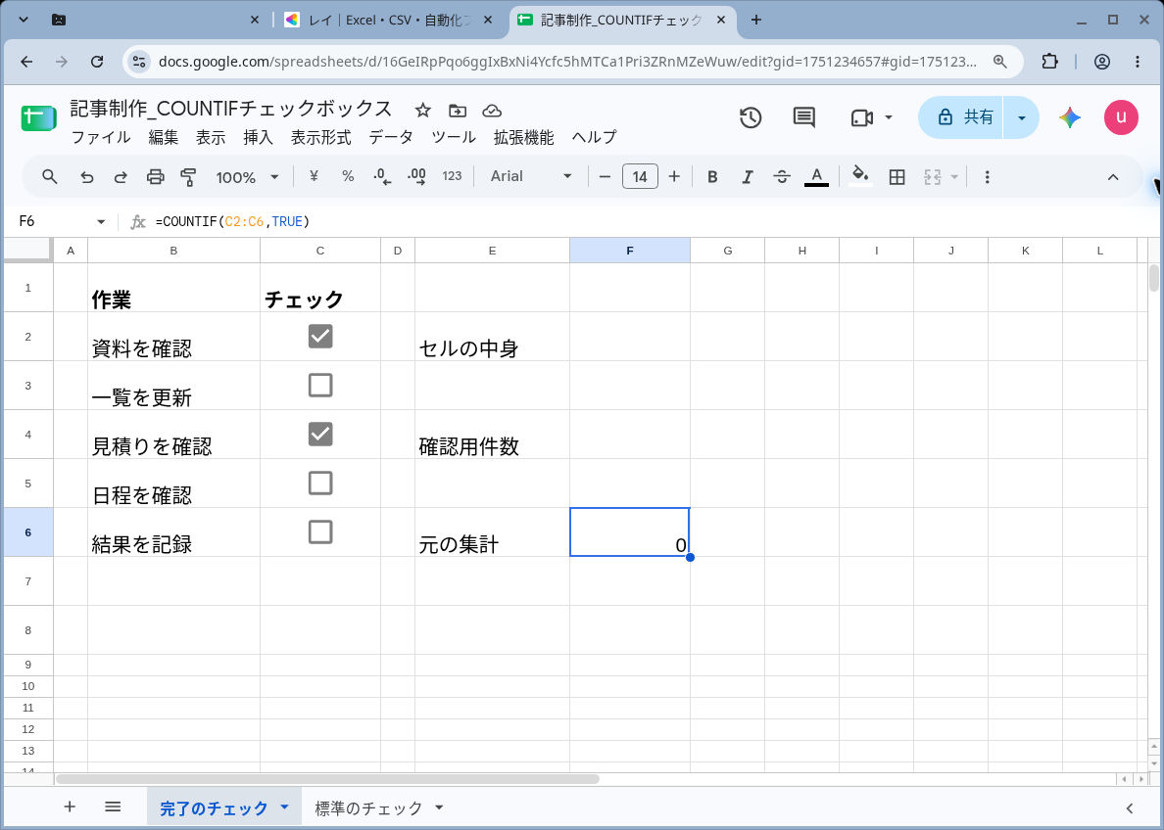Image resolution: width=1164 pixels, height=830 pixels.
Task: Open the Google account avatar
Action: point(1121,117)
